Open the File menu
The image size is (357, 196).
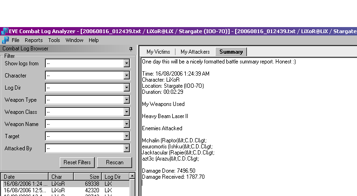[x=15, y=40]
